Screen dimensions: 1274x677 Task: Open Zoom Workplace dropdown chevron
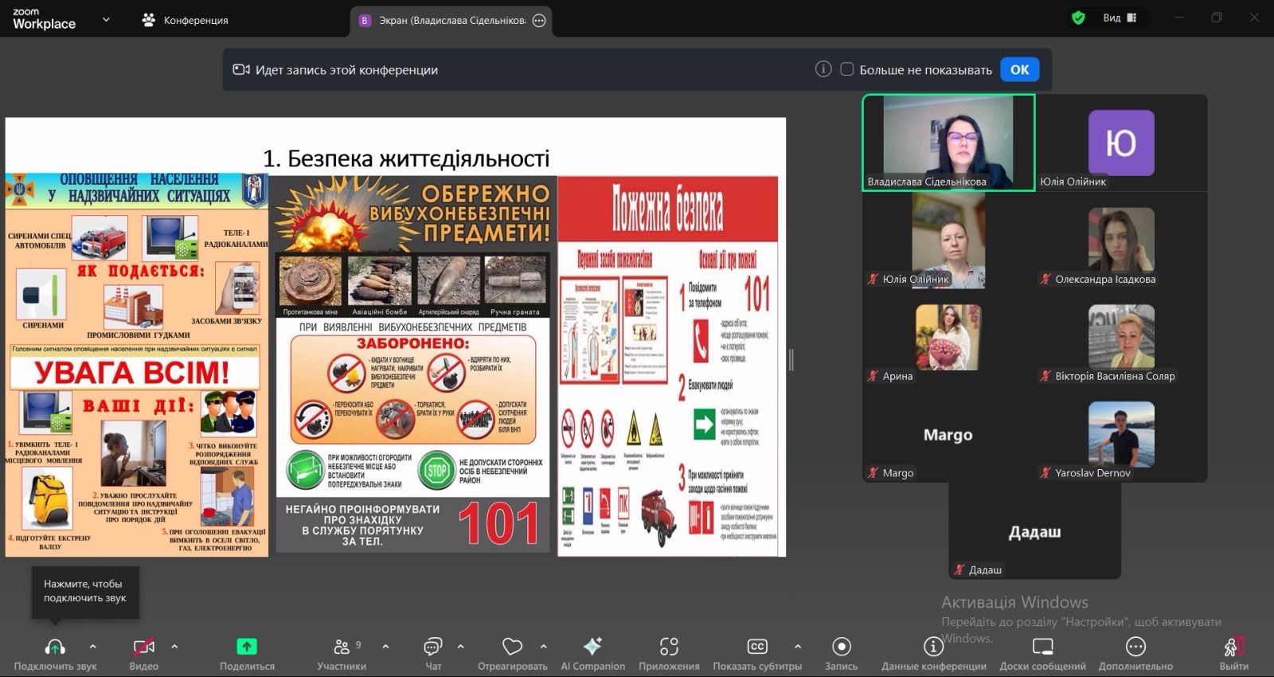pyautogui.click(x=106, y=20)
